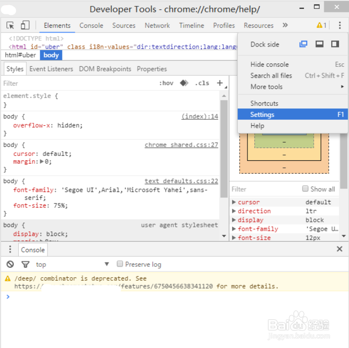Close the console drawer with the X
The width and height of the screenshot is (349, 348).
pos(339,249)
